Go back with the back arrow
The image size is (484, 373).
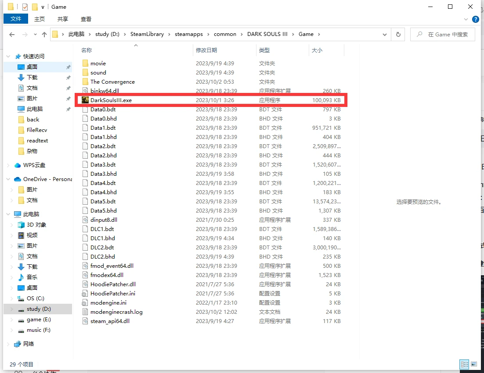click(x=12, y=35)
